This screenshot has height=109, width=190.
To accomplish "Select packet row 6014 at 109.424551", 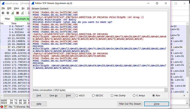I will 15,53.
